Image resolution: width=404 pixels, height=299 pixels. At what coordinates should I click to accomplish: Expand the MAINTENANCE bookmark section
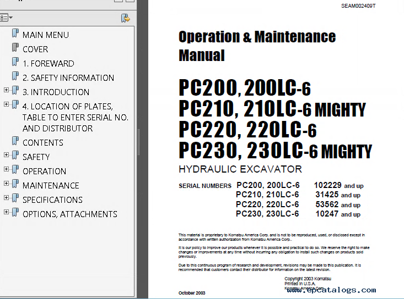tap(7, 183)
